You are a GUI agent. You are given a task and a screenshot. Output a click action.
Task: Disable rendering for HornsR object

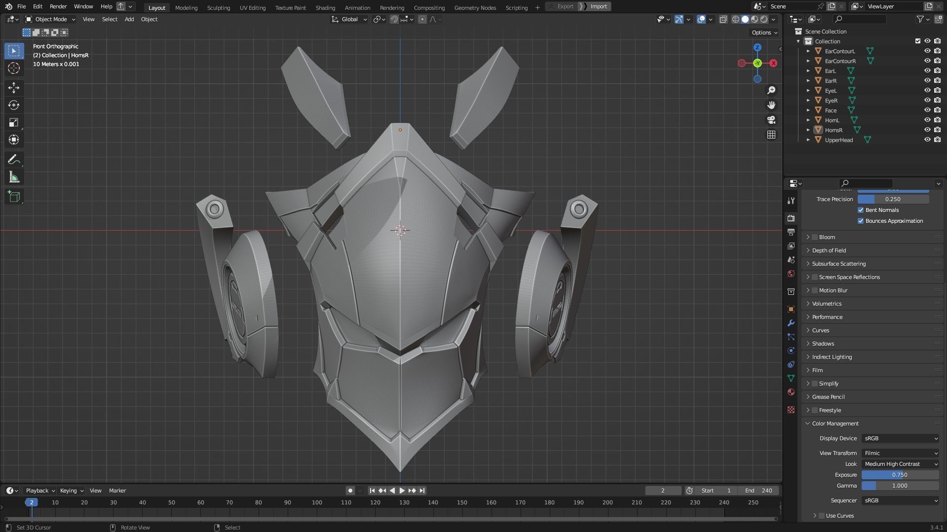(x=937, y=130)
